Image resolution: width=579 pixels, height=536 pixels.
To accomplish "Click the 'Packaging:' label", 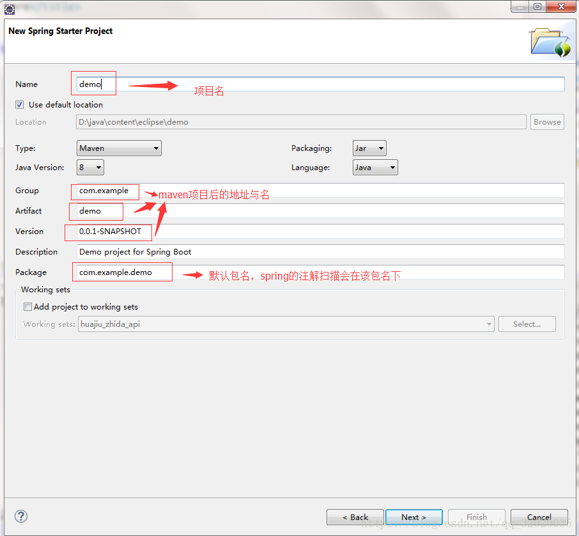I will tap(312, 148).
